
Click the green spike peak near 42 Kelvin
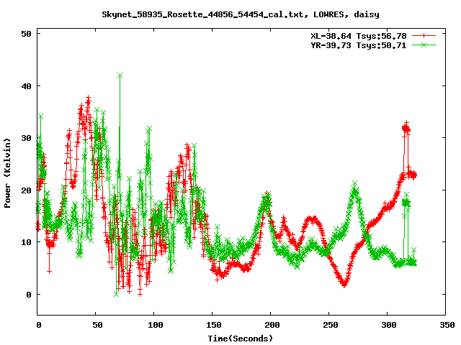[120, 75]
